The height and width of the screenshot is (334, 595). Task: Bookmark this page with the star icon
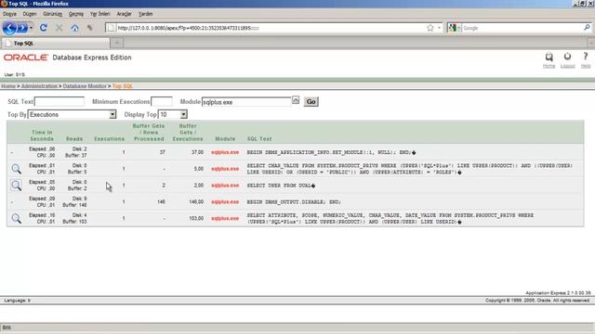click(430, 28)
